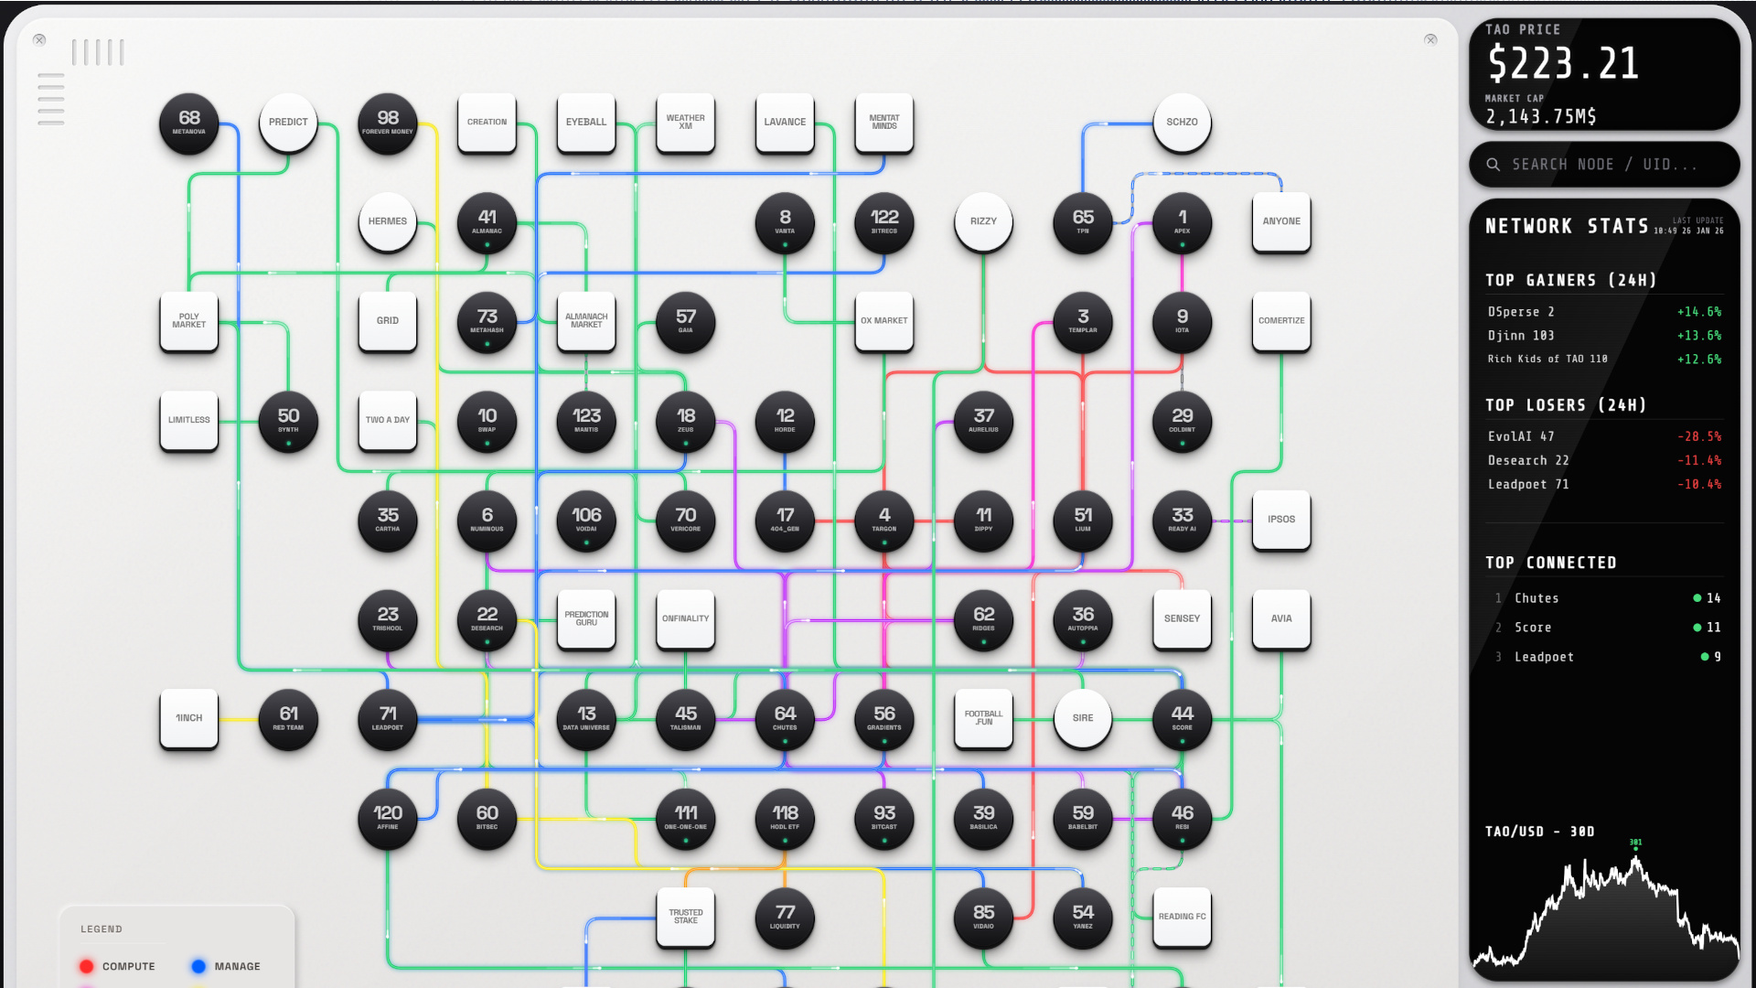Select the Chutes node numbered 64
The height and width of the screenshot is (988, 1756).
pos(785,721)
